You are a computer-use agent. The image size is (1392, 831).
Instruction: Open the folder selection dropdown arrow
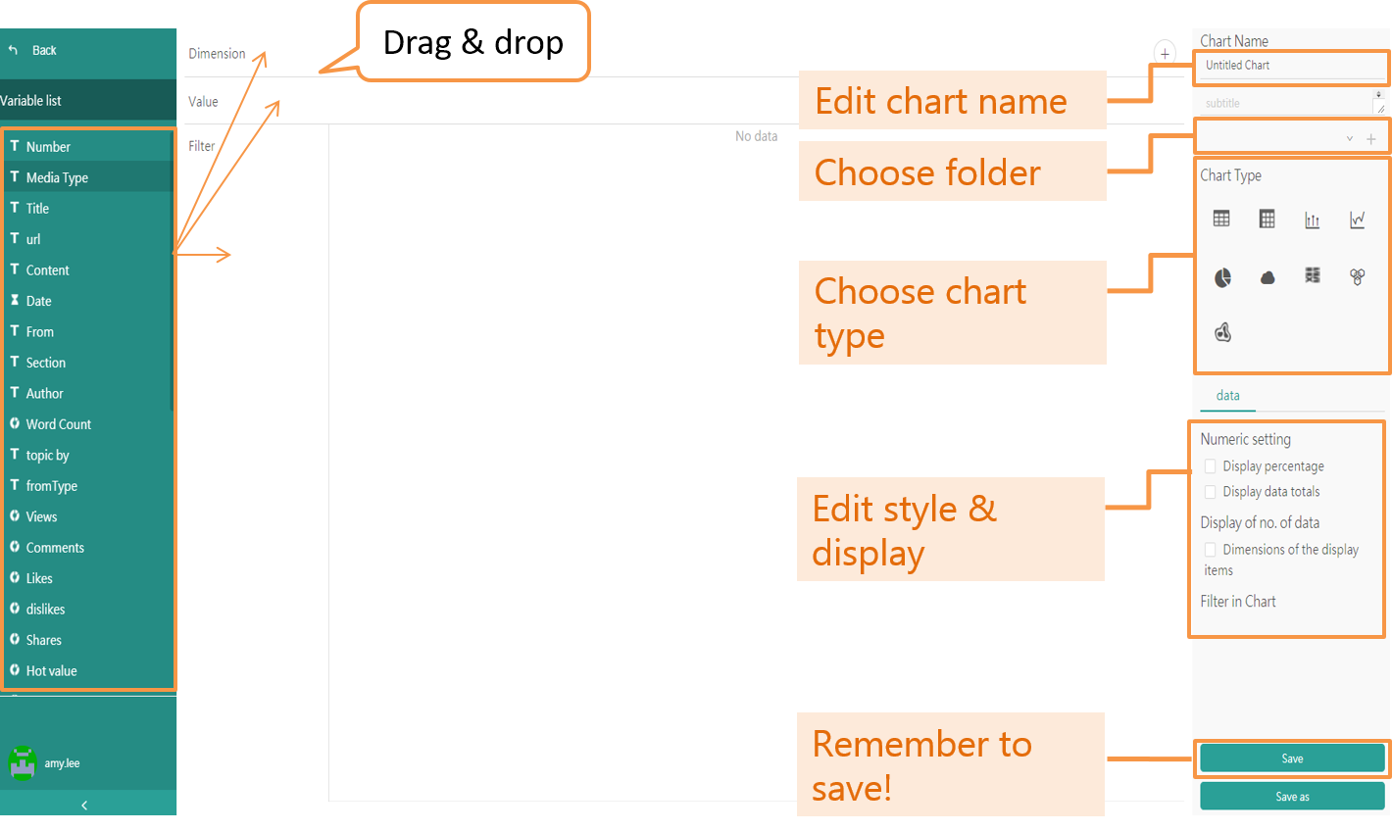click(x=1350, y=139)
